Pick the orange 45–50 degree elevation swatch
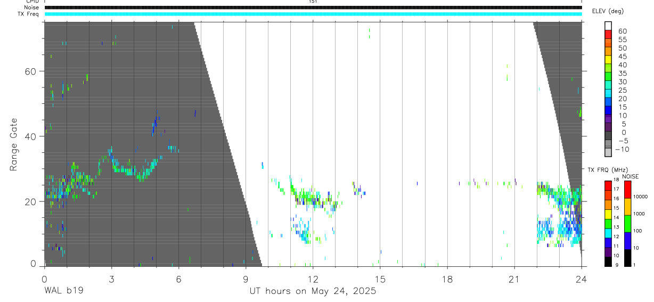Image resolution: width=654 pixels, height=302 pixels. click(x=608, y=51)
